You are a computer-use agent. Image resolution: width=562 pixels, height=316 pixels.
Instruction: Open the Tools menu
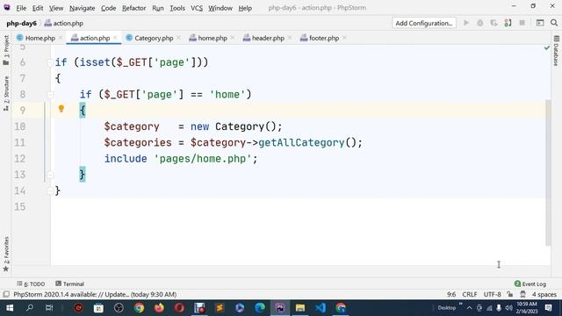[x=177, y=8]
